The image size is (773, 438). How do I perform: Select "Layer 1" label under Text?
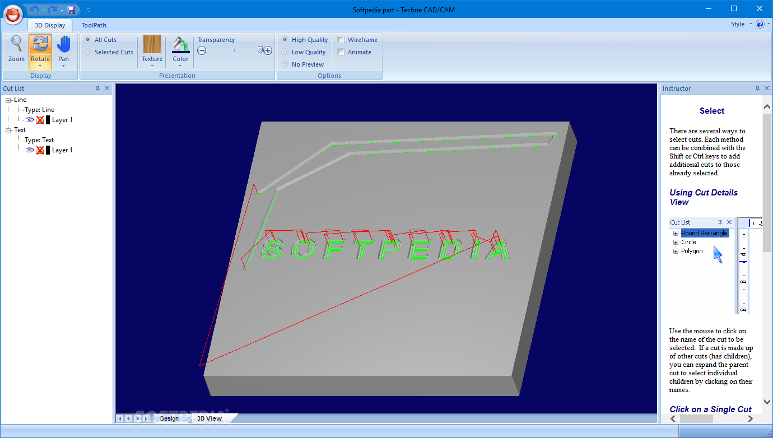(62, 150)
